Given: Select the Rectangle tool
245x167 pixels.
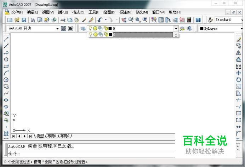Looking at the screenshot, I should coord(6,66).
